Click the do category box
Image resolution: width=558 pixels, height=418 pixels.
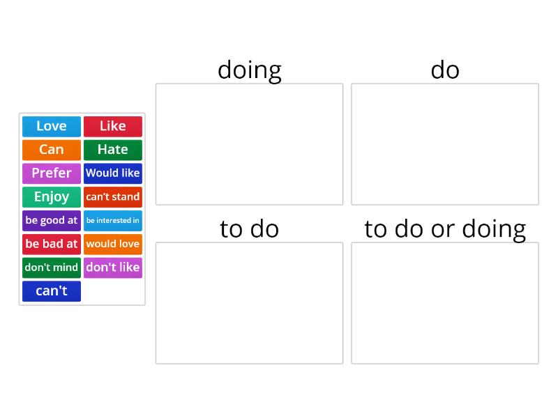pyautogui.click(x=445, y=144)
